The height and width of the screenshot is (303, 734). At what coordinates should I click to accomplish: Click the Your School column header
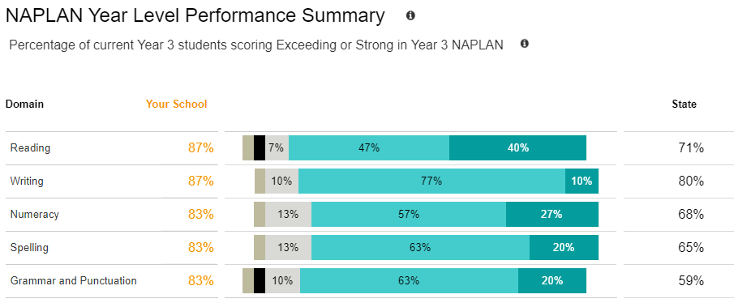[177, 104]
